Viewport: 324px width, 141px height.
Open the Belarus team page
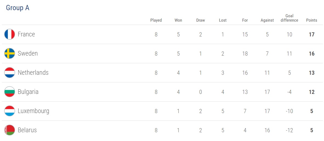click(27, 130)
